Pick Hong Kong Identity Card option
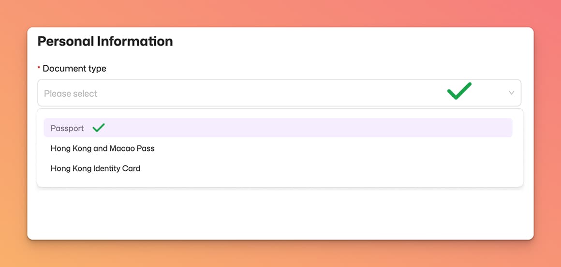 (95, 168)
